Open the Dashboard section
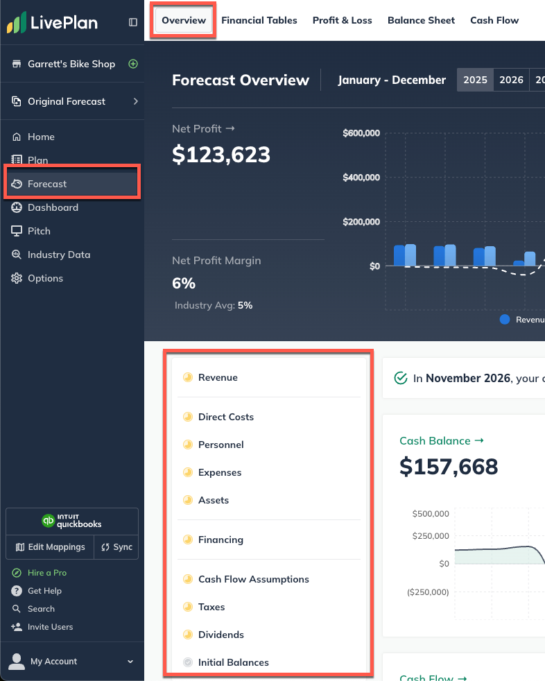This screenshot has height=681, width=545. [53, 207]
